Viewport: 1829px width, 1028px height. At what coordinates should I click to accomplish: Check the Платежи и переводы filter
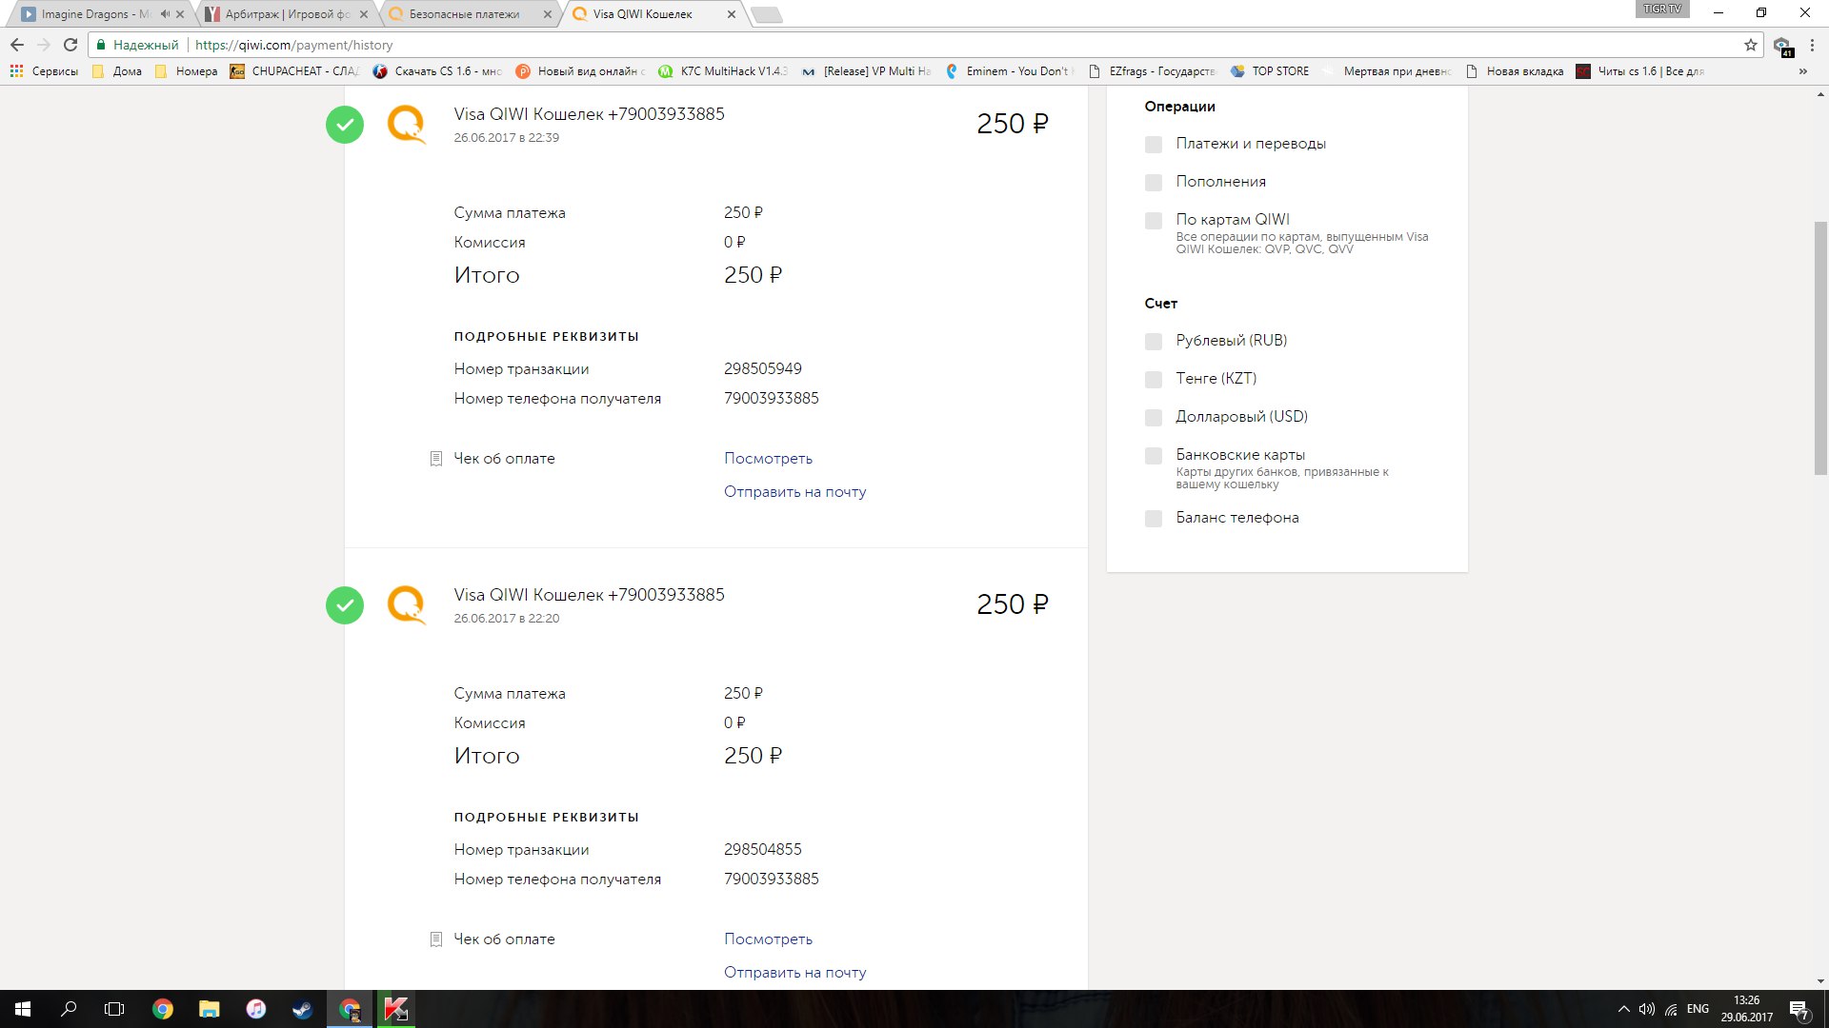[1154, 145]
